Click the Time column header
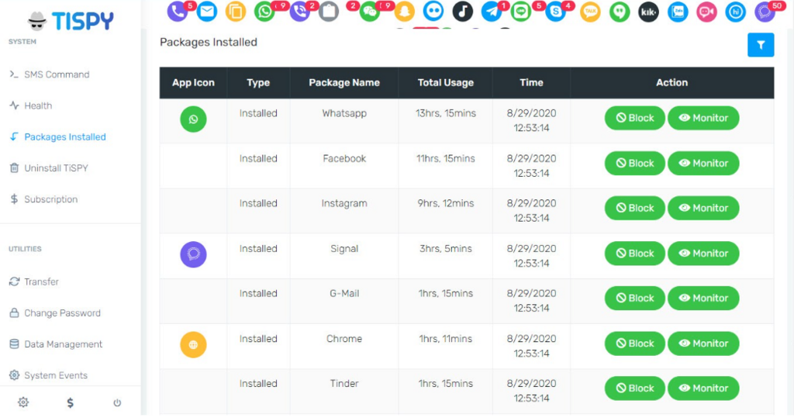 point(531,82)
